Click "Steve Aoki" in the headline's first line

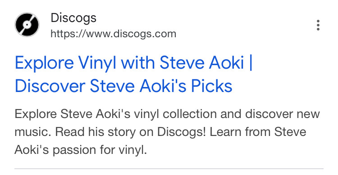(x=202, y=62)
